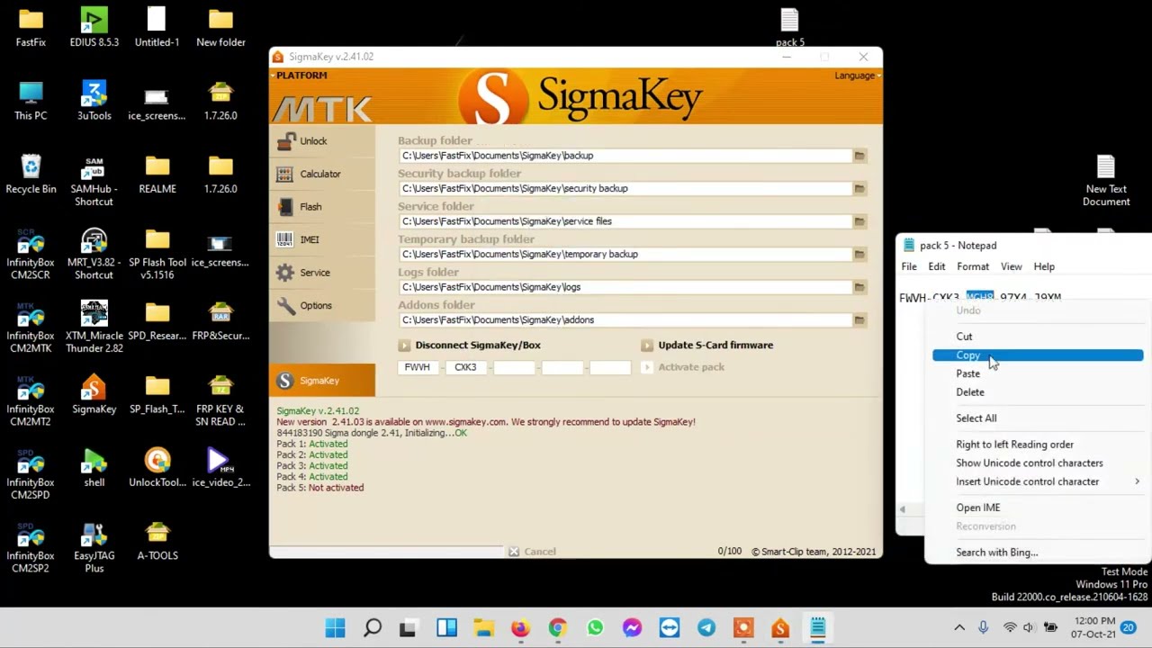
Task: Select Cut in the context menu
Action: [x=1038, y=337]
